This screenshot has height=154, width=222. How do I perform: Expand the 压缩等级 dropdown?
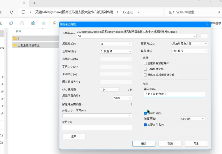[x=116, y=51]
